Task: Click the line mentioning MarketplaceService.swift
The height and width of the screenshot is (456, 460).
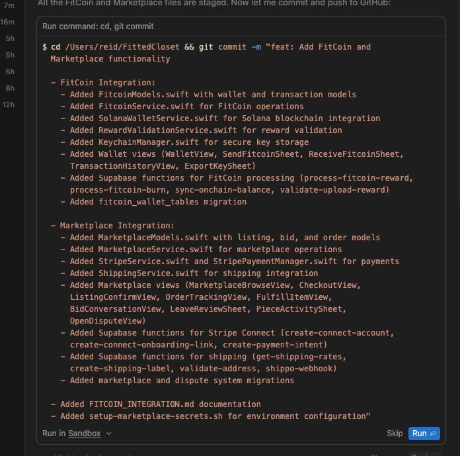Action: pyautogui.click(x=201, y=250)
